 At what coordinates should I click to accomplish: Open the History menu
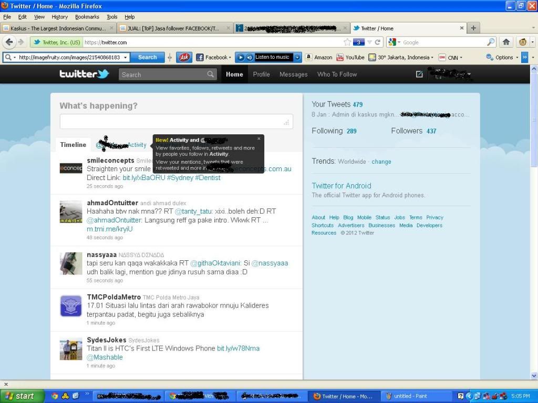point(60,17)
